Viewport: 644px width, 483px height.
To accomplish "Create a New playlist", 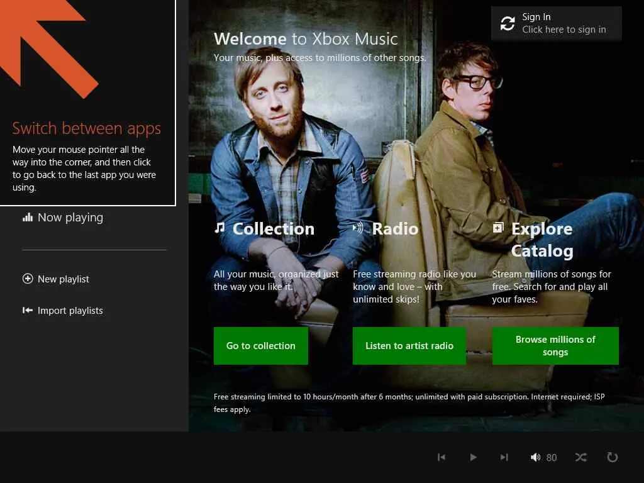I will 56,279.
